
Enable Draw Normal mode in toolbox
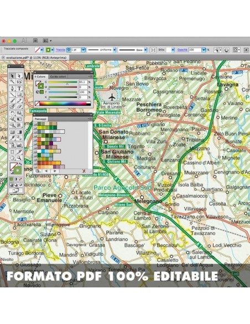12,185
